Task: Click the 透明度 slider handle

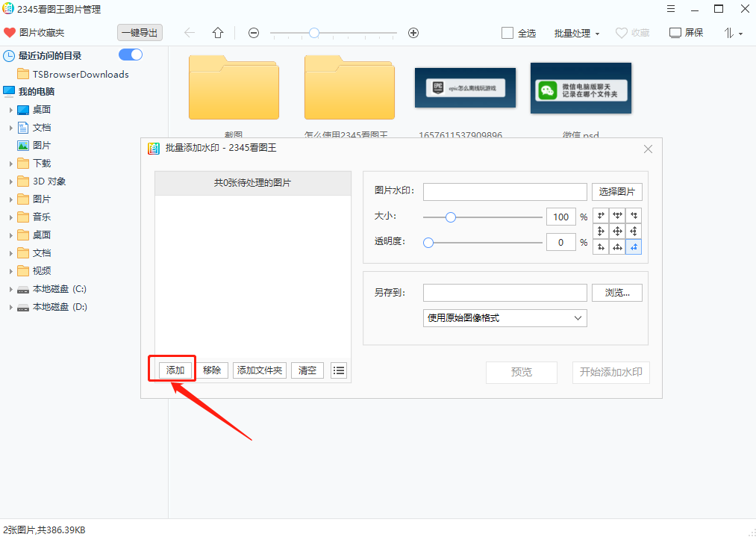Action: click(x=428, y=243)
